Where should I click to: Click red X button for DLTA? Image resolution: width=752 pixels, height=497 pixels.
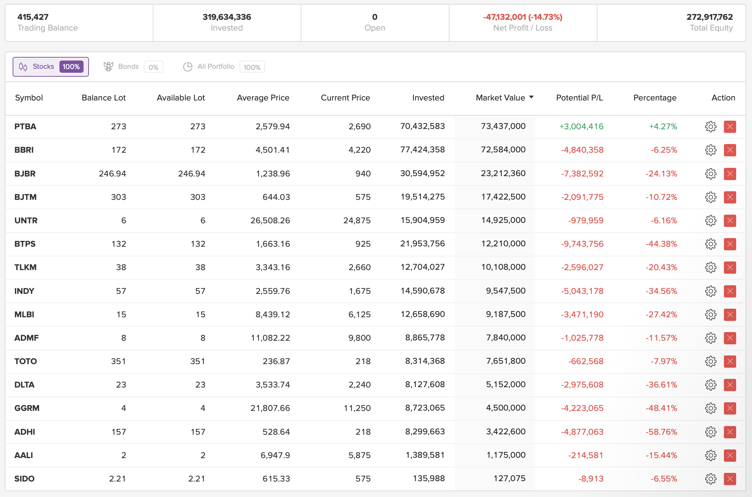pos(730,385)
